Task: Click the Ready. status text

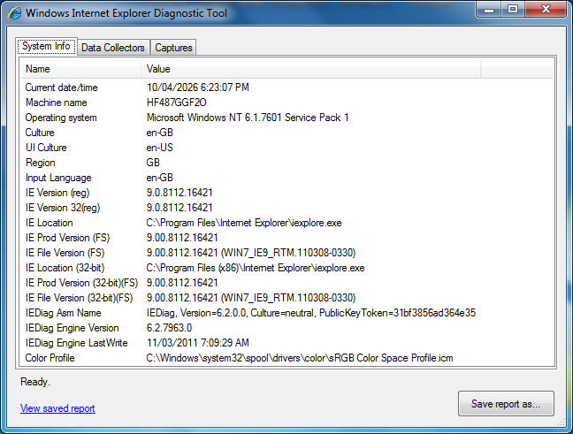Action: [x=35, y=382]
